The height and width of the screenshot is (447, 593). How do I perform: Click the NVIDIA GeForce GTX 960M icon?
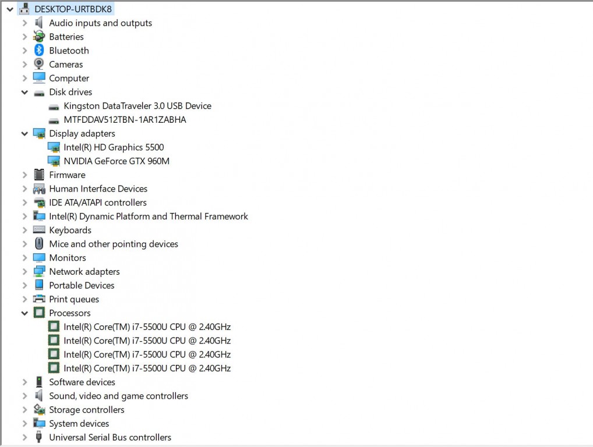tap(54, 161)
